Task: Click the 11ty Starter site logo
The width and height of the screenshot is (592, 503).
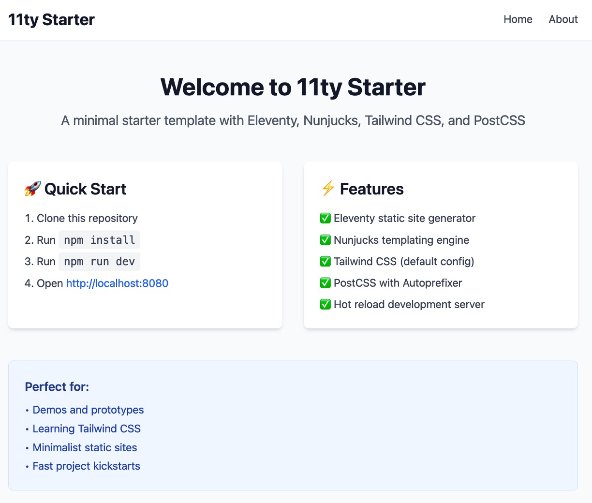Action: [51, 20]
